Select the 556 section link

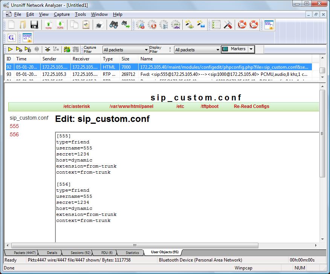[x=14, y=134]
